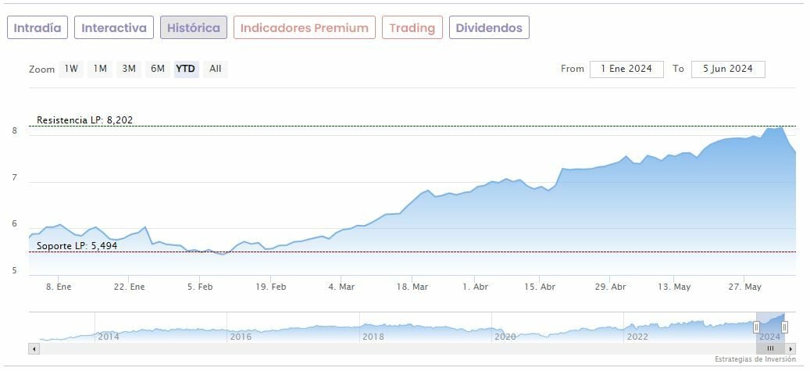810x371 pixels.
Task: Grab the navigator left range handle
Action: point(756,327)
